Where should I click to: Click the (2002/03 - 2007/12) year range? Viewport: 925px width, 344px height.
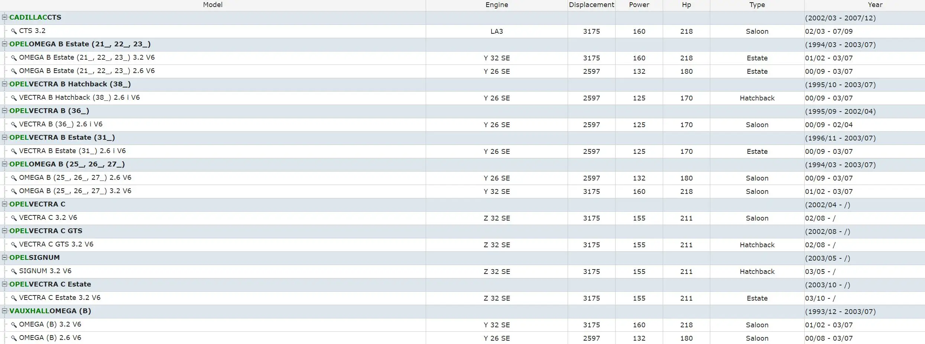(x=840, y=18)
